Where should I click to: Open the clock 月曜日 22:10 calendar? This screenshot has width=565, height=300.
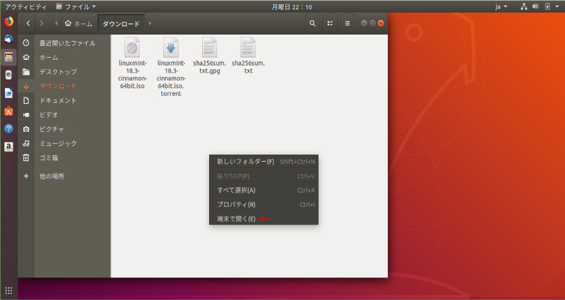pos(292,7)
